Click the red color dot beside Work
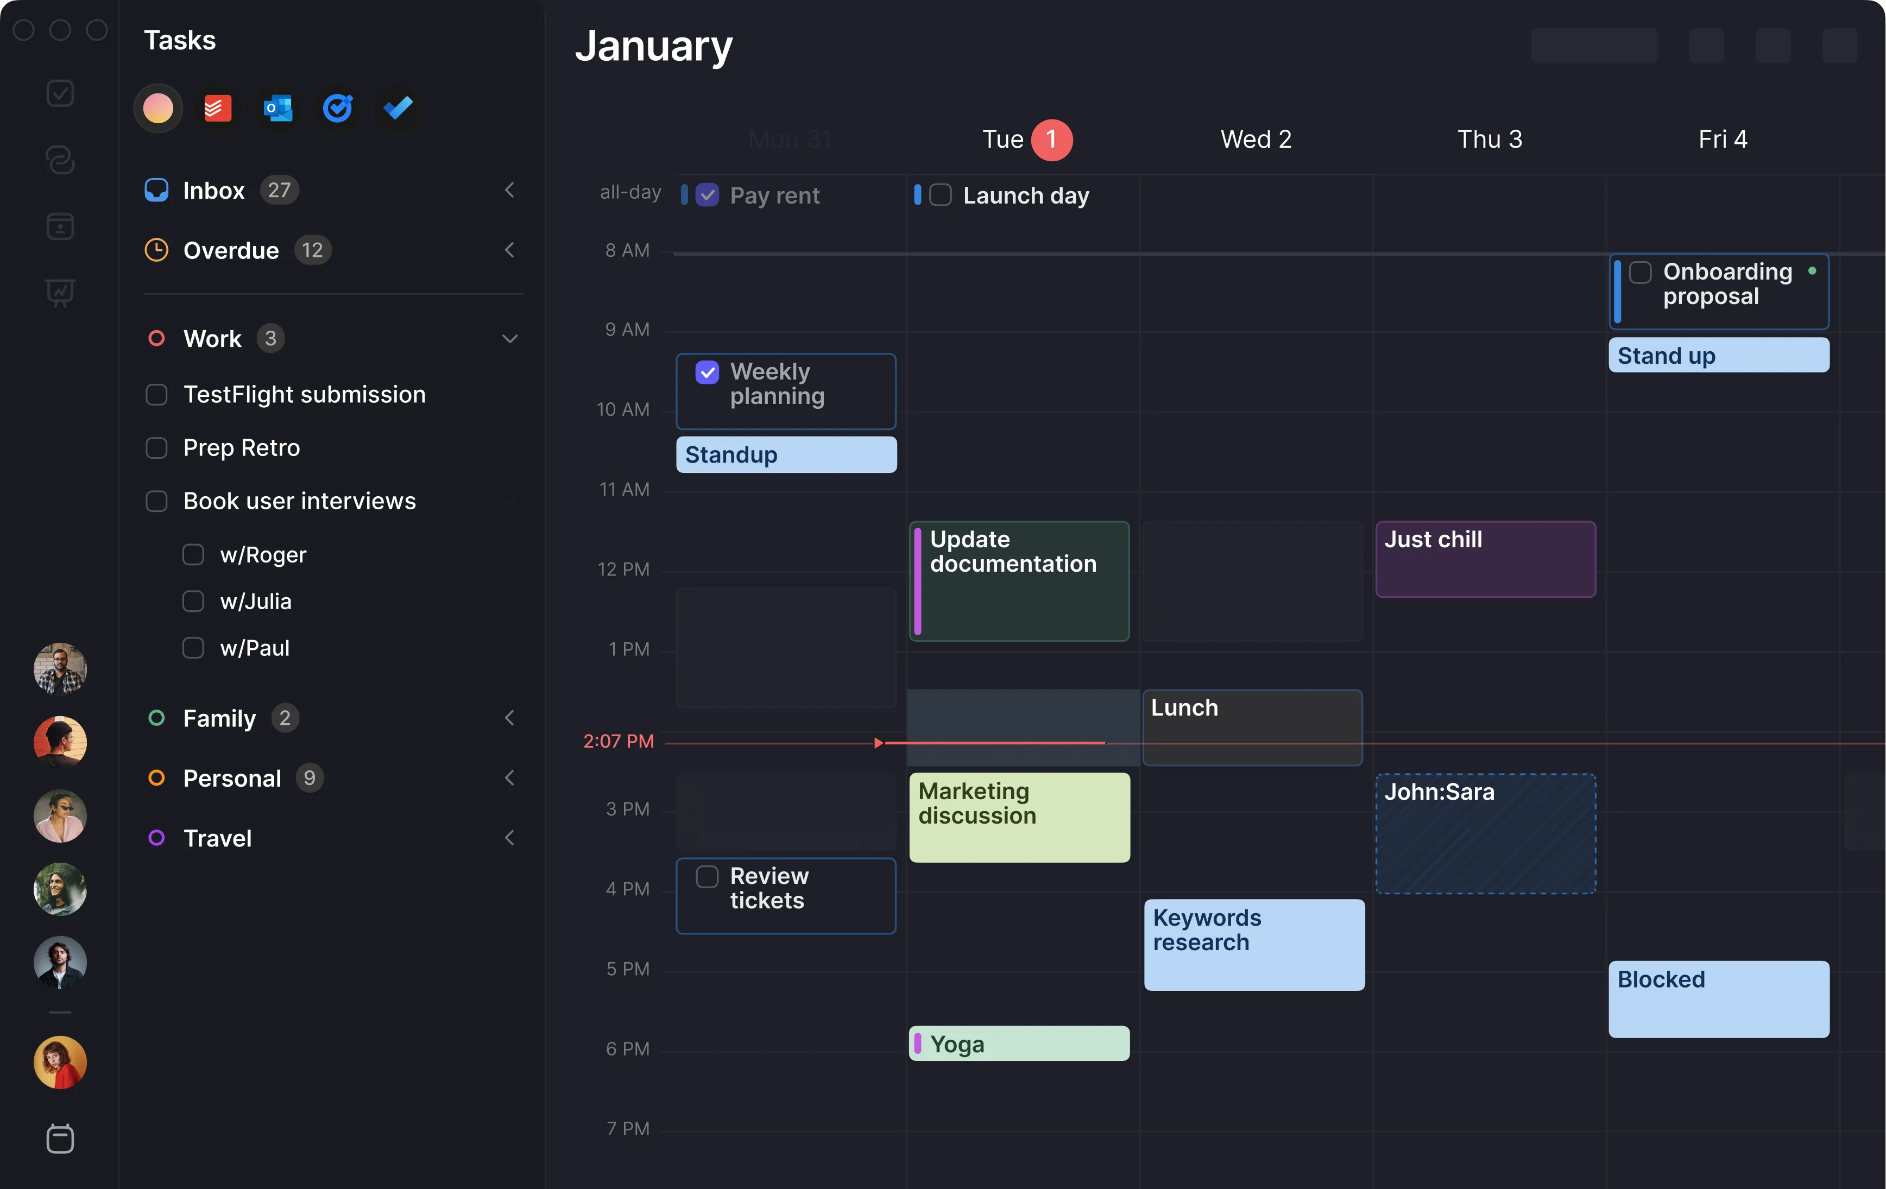This screenshot has height=1189, width=1886. (157, 338)
